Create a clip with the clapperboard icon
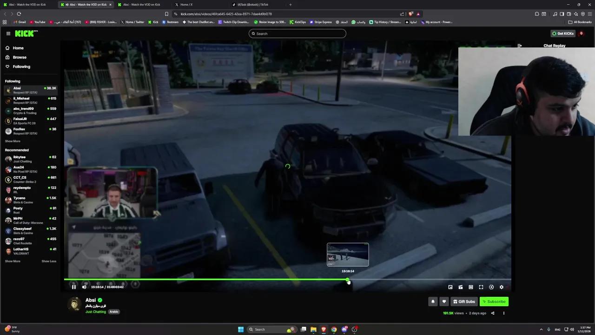Image resolution: width=595 pixels, height=335 pixels. [x=460, y=287]
